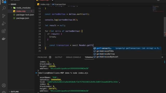
Task: Click index.mjs breadcrumb
Action: [45, 4]
